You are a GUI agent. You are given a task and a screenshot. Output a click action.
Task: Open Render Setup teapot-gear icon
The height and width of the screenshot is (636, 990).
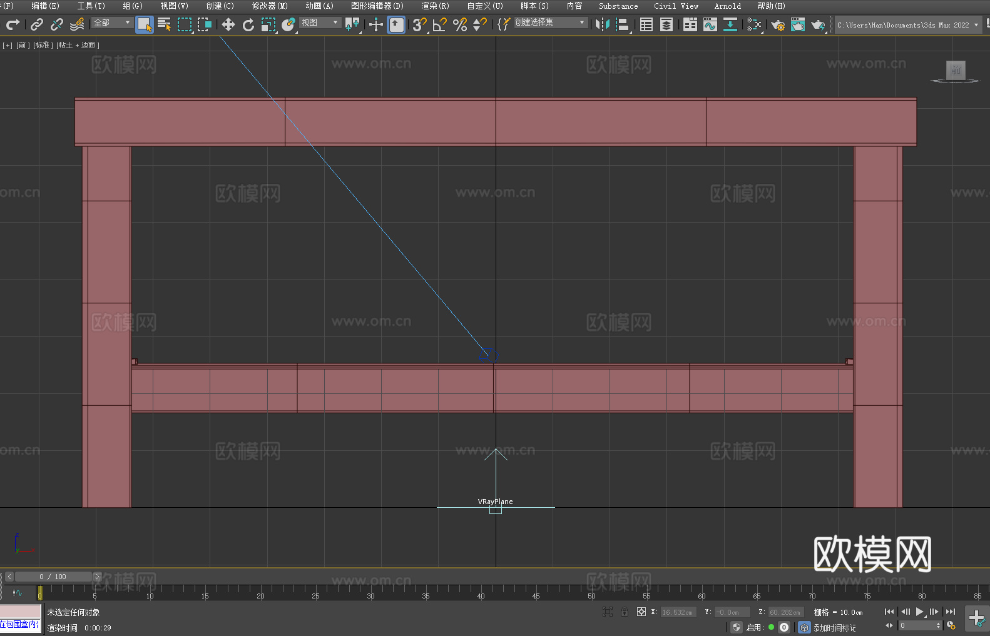click(778, 24)
